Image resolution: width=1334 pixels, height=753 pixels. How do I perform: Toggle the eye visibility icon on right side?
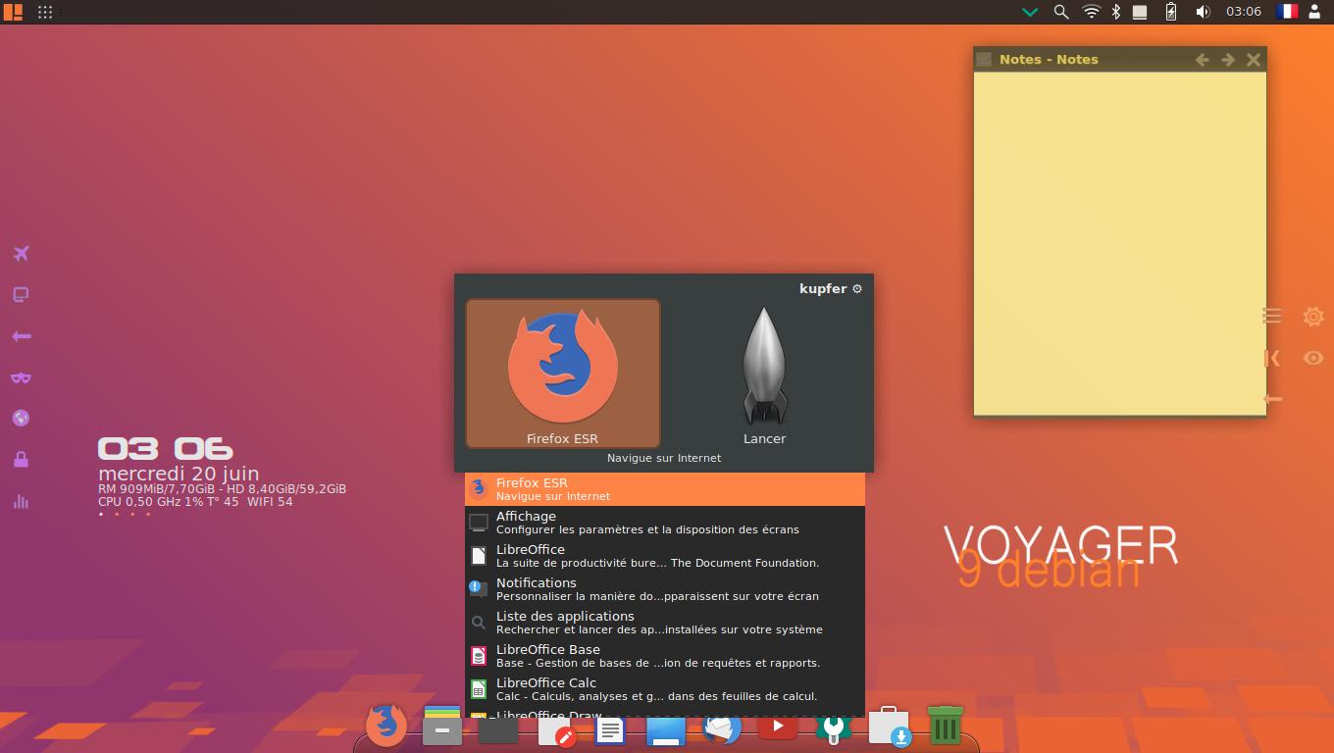(1313, 358)
